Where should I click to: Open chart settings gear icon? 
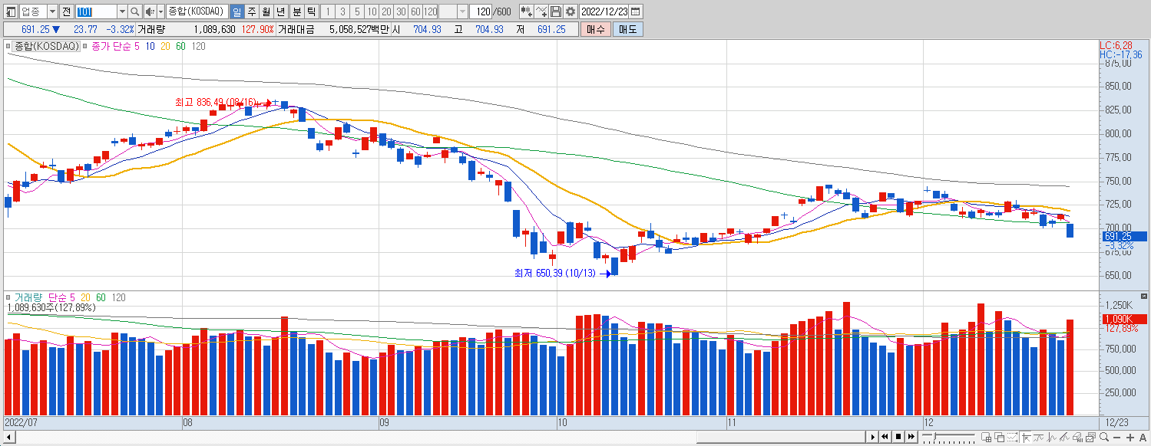coord(571,11)
